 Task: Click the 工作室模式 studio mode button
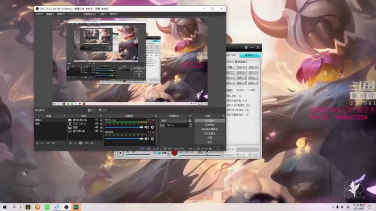[210, 134]
